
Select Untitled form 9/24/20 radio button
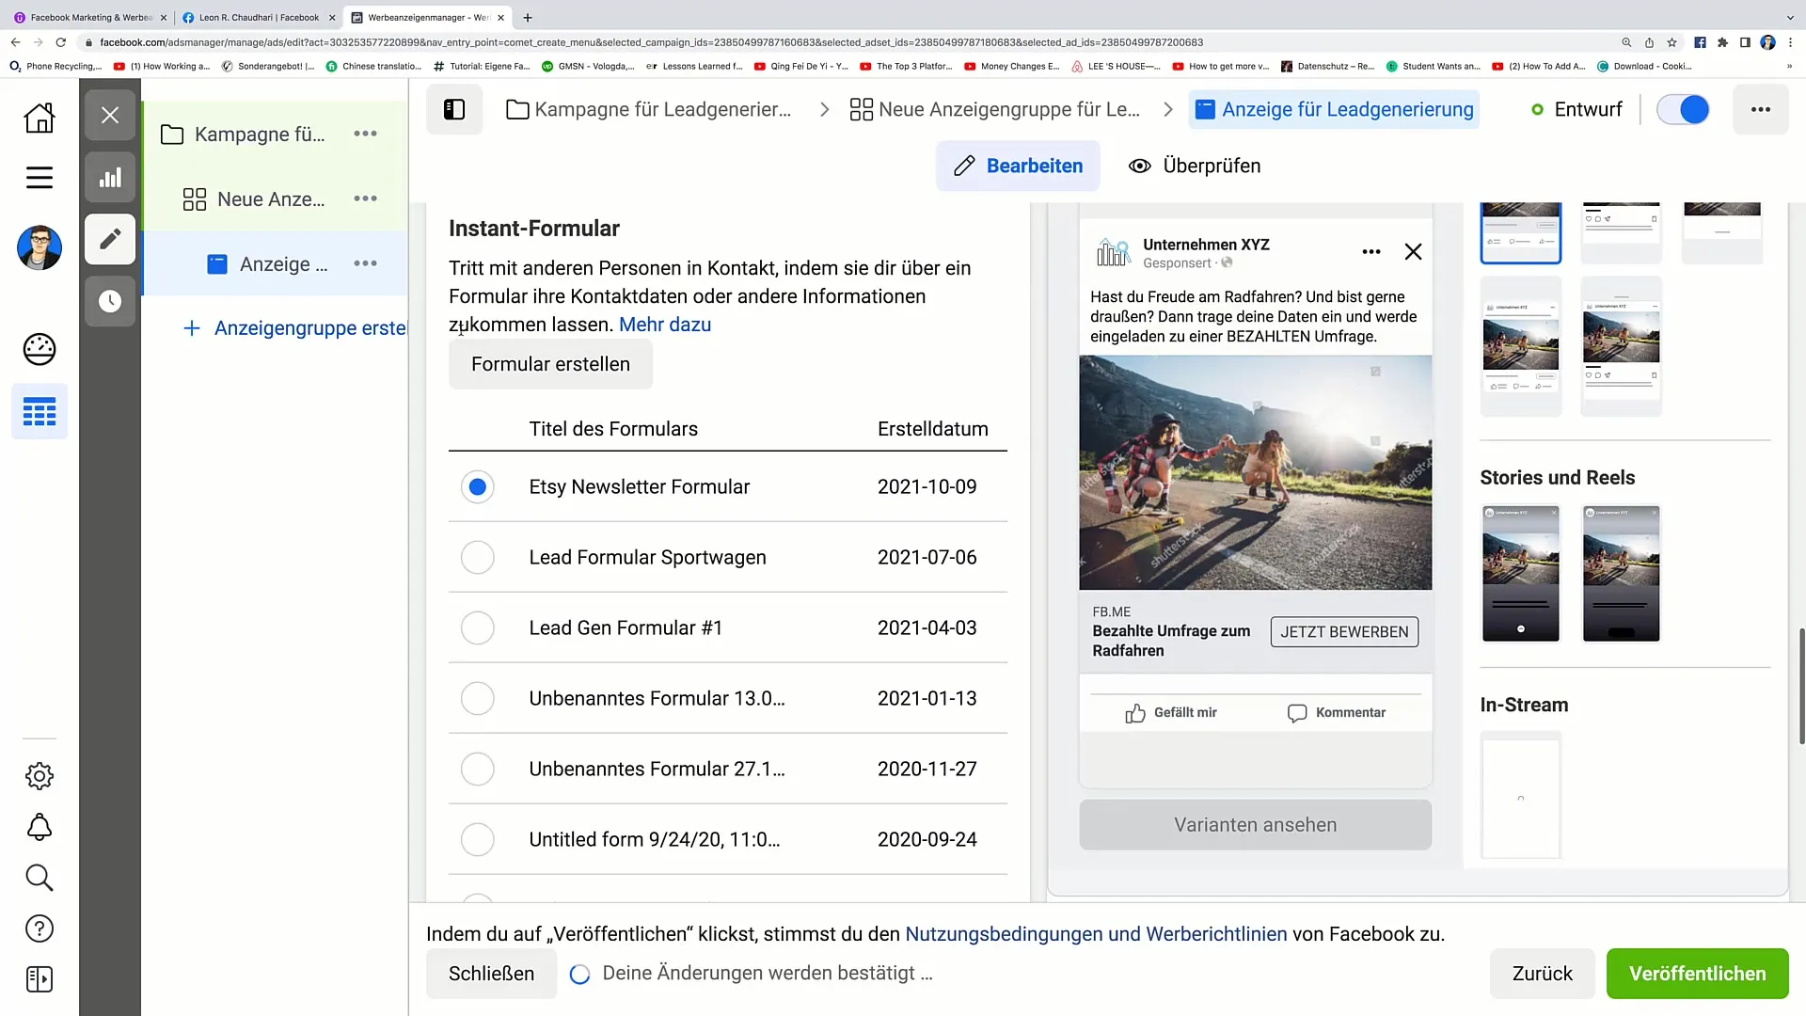pyautogui.click(x=478, y=839)
